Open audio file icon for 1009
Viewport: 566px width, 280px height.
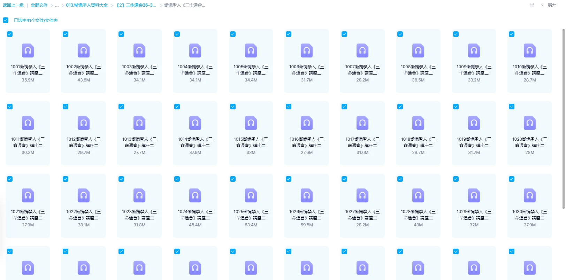(x=474, y=50)
